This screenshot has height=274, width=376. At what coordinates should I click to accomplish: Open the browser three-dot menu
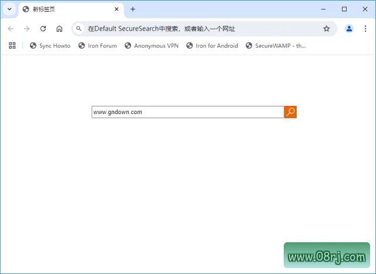click(365, 29)
